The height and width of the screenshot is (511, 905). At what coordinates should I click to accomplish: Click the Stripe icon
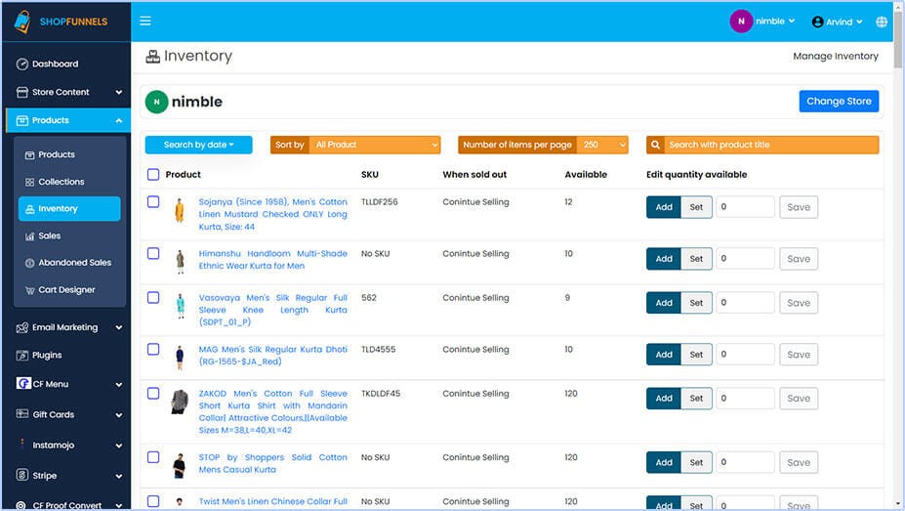pyautogui.click(x=21, y=475)
